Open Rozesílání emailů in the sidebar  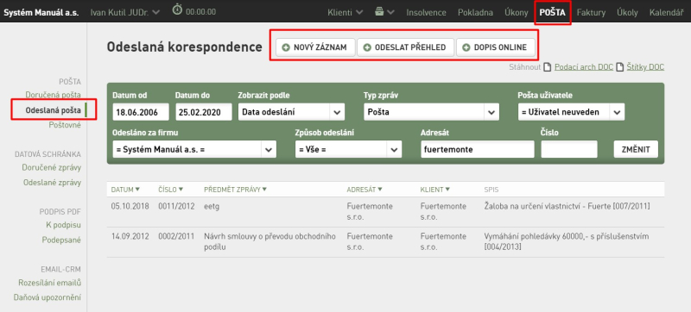pos(50,283)
